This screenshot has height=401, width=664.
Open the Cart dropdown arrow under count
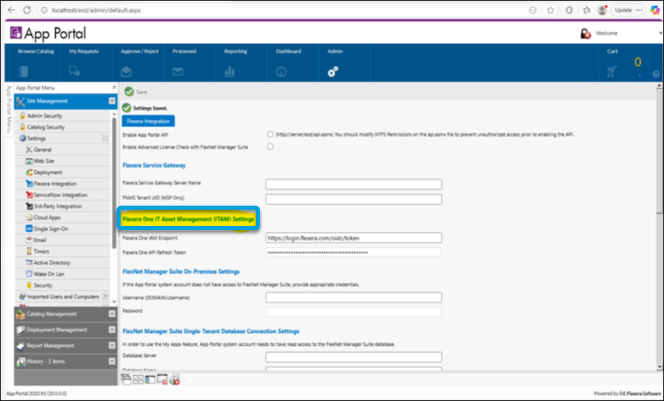[639, 76]
